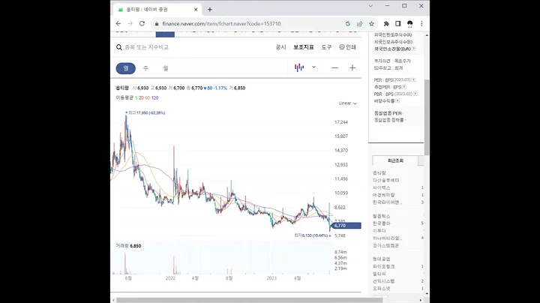Open 다산솔루에타 in the recent list
This screenshot has height=303, width=540.
(x=385, y=180)
